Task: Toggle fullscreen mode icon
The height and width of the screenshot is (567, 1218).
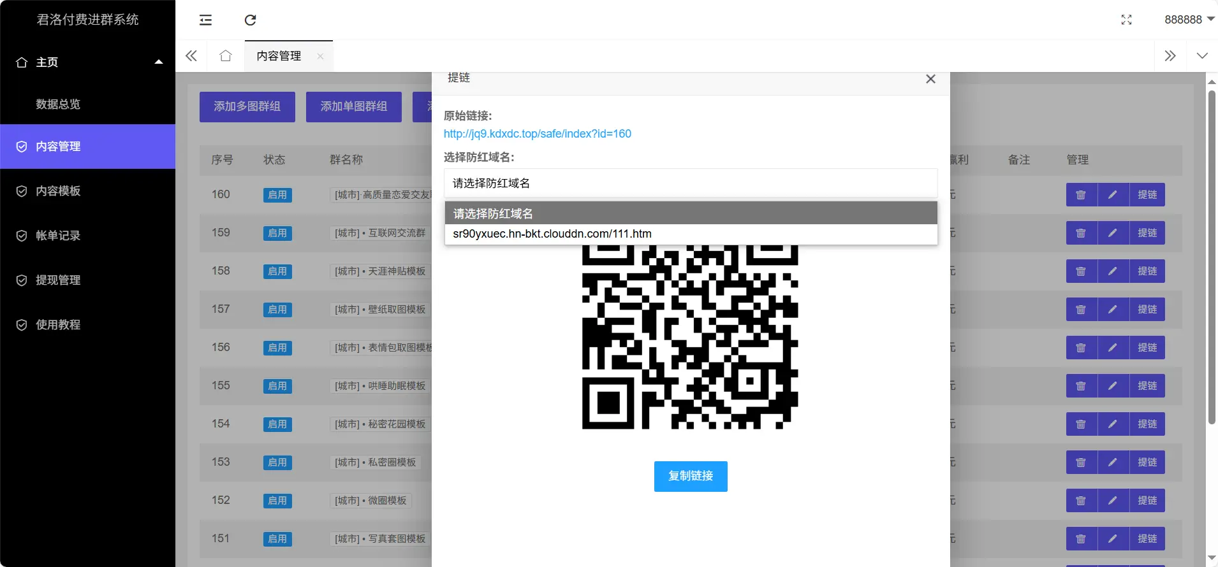Action: click(1127, 20)
